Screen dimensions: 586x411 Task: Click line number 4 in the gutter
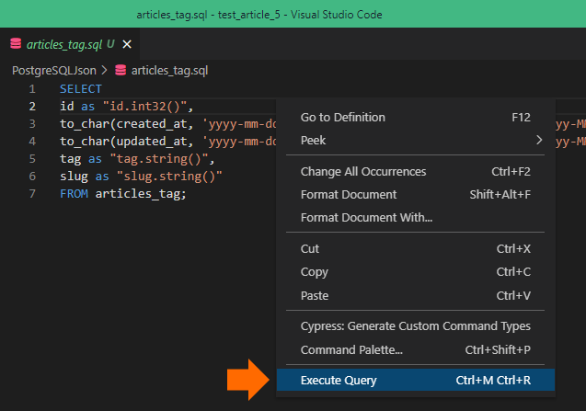(x=32, y=142)
